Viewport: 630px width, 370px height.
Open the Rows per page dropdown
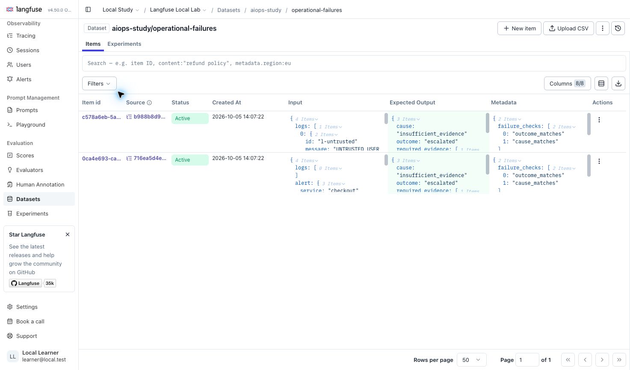(471, 360)
